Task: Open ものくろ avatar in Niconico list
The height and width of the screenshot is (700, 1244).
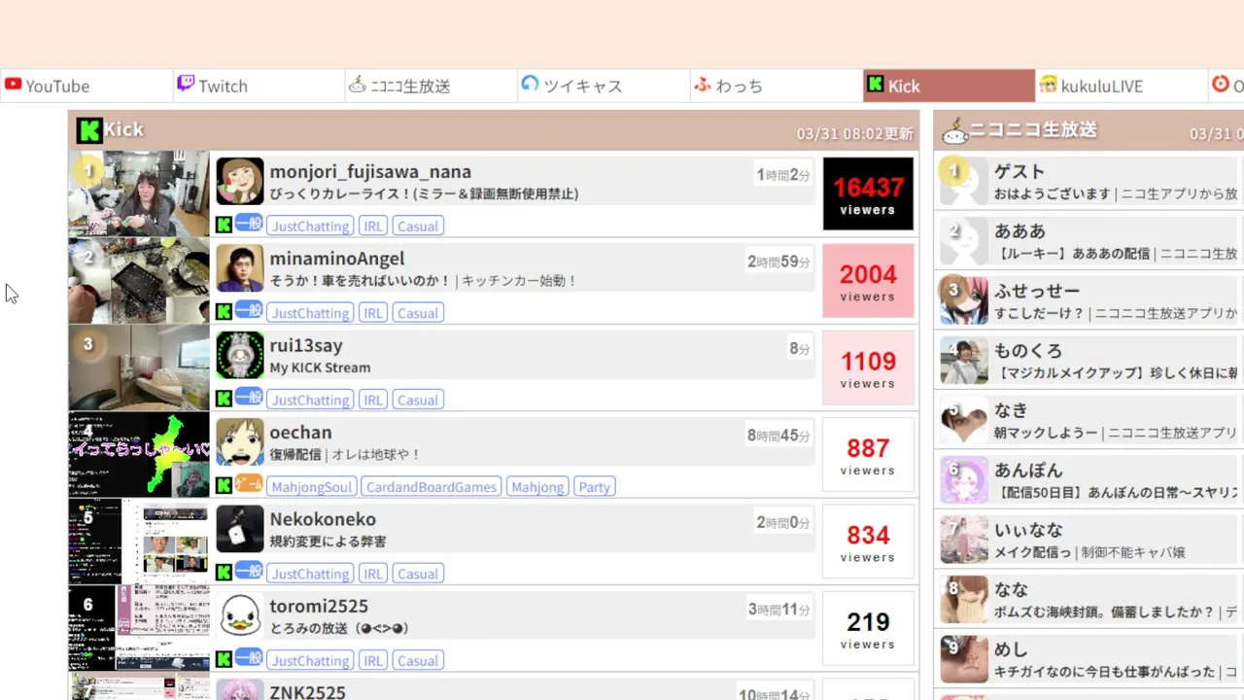Action: (964, 362)
